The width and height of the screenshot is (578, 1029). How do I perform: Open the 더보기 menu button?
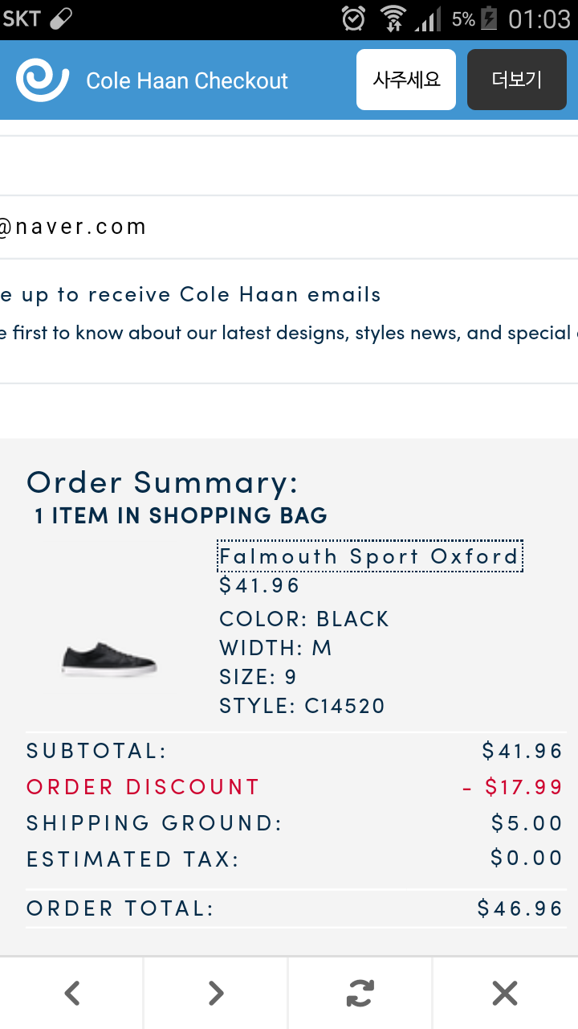pyautogui.click(x=517, y=80)
